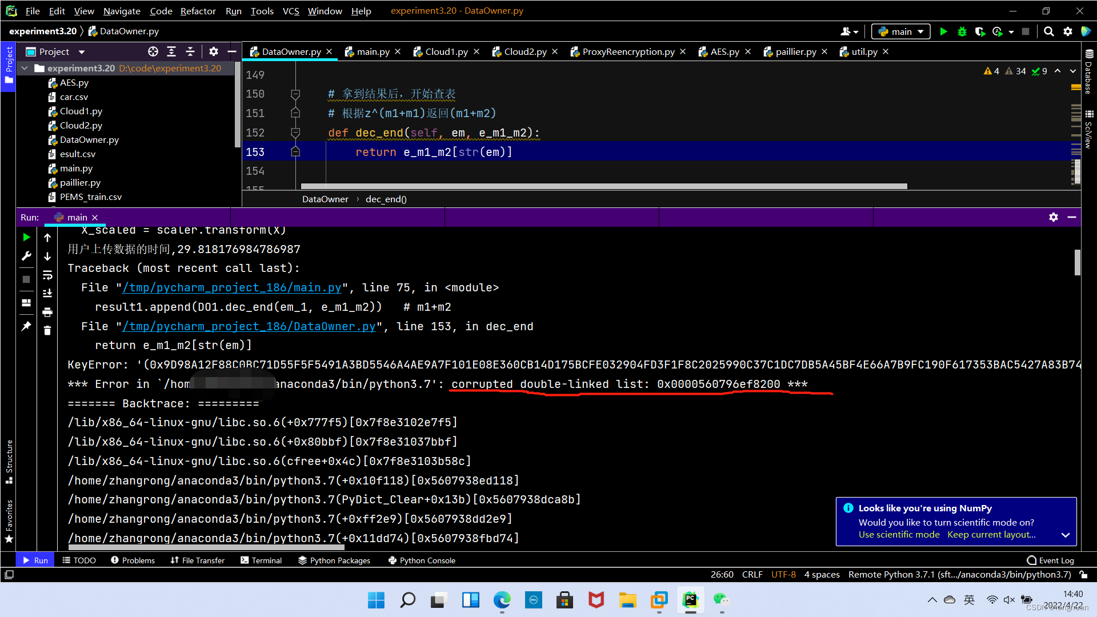The image size is (1097, 617).
Task: Click the Select Opened File target icon
Action: coord(153,52)
